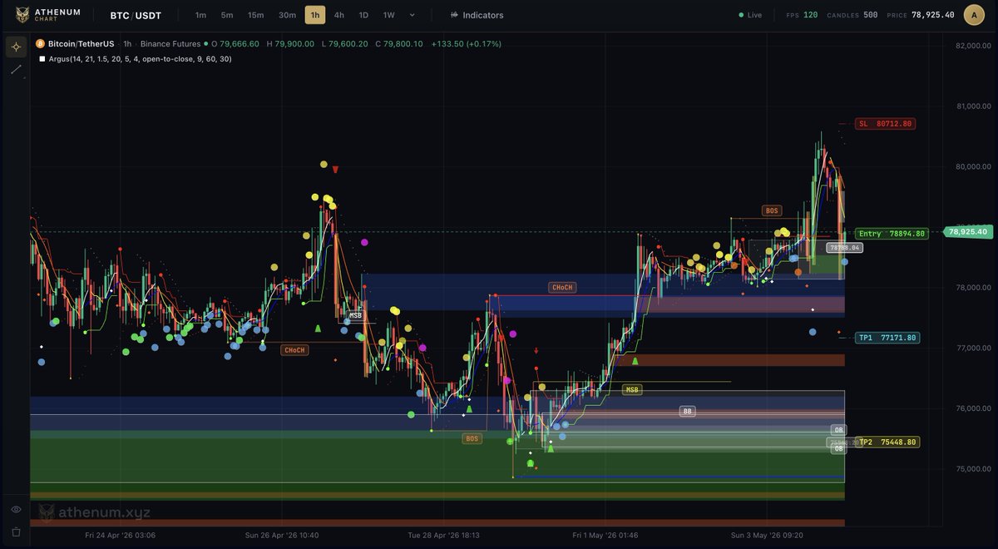Click the 80,000.00 price axis label

point(972,166)
